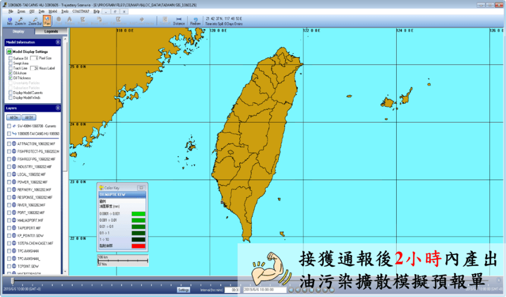This screenshot has height=297, width=506.
Task: Open the Help menu
Action: pyautogui.click(x=96, y=11)
